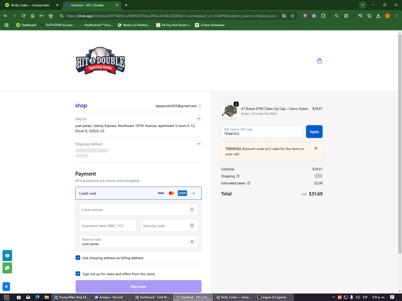Open the apps grid in bookmarks bar

6,25
